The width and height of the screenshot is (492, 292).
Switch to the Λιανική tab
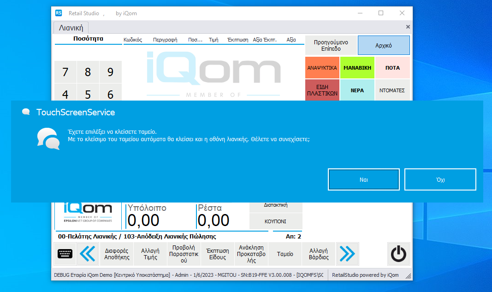coord(71,28)
